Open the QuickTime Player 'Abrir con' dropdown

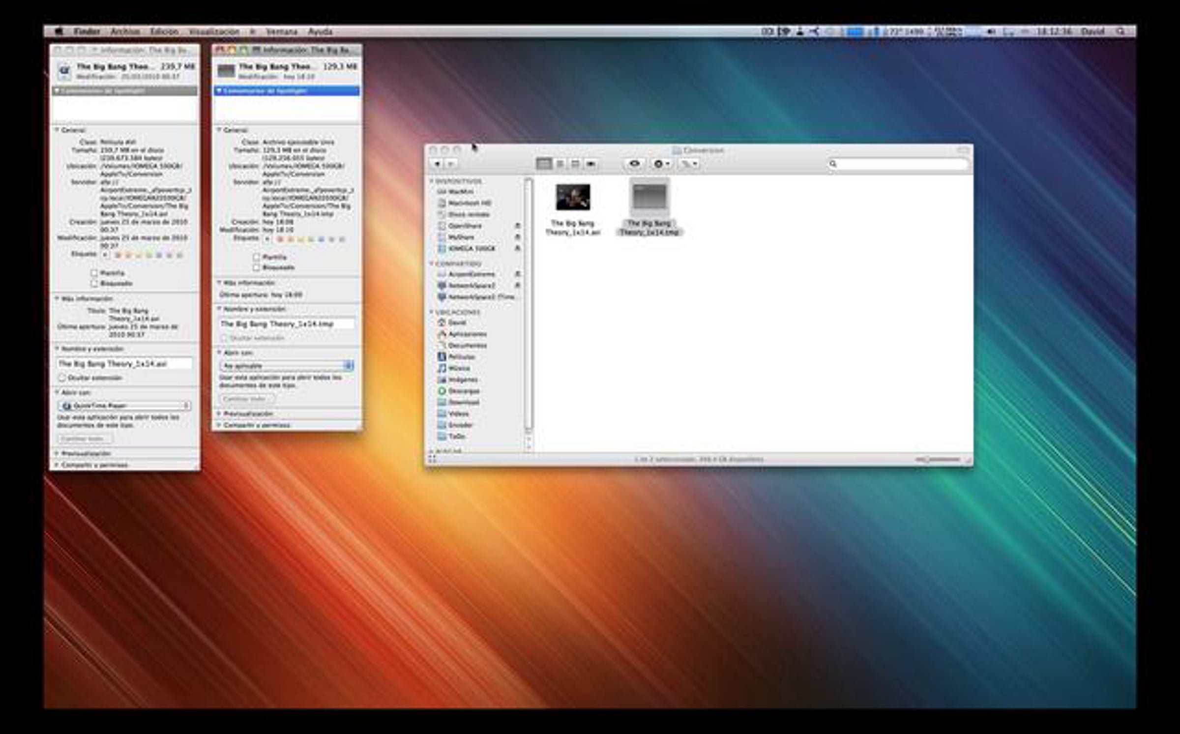pos(125,406)
